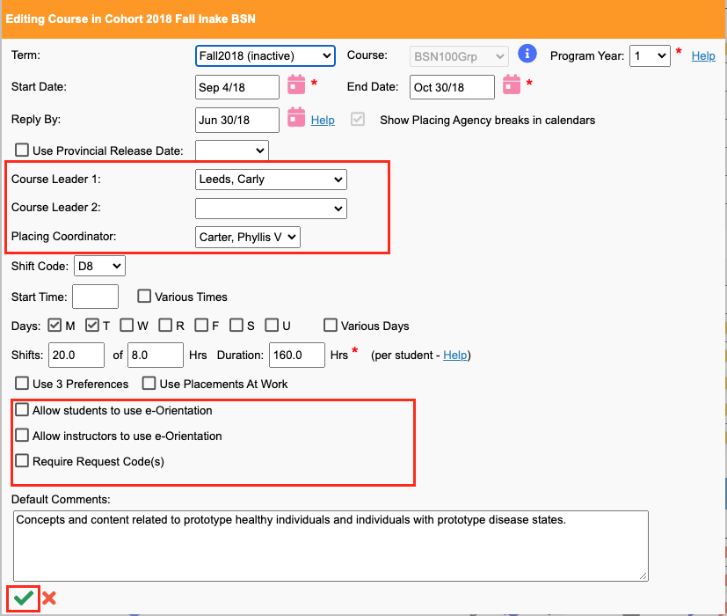Check the Wednesday (W) day checkbox
This screenshot has height=616, width=727.
[127, 325]
